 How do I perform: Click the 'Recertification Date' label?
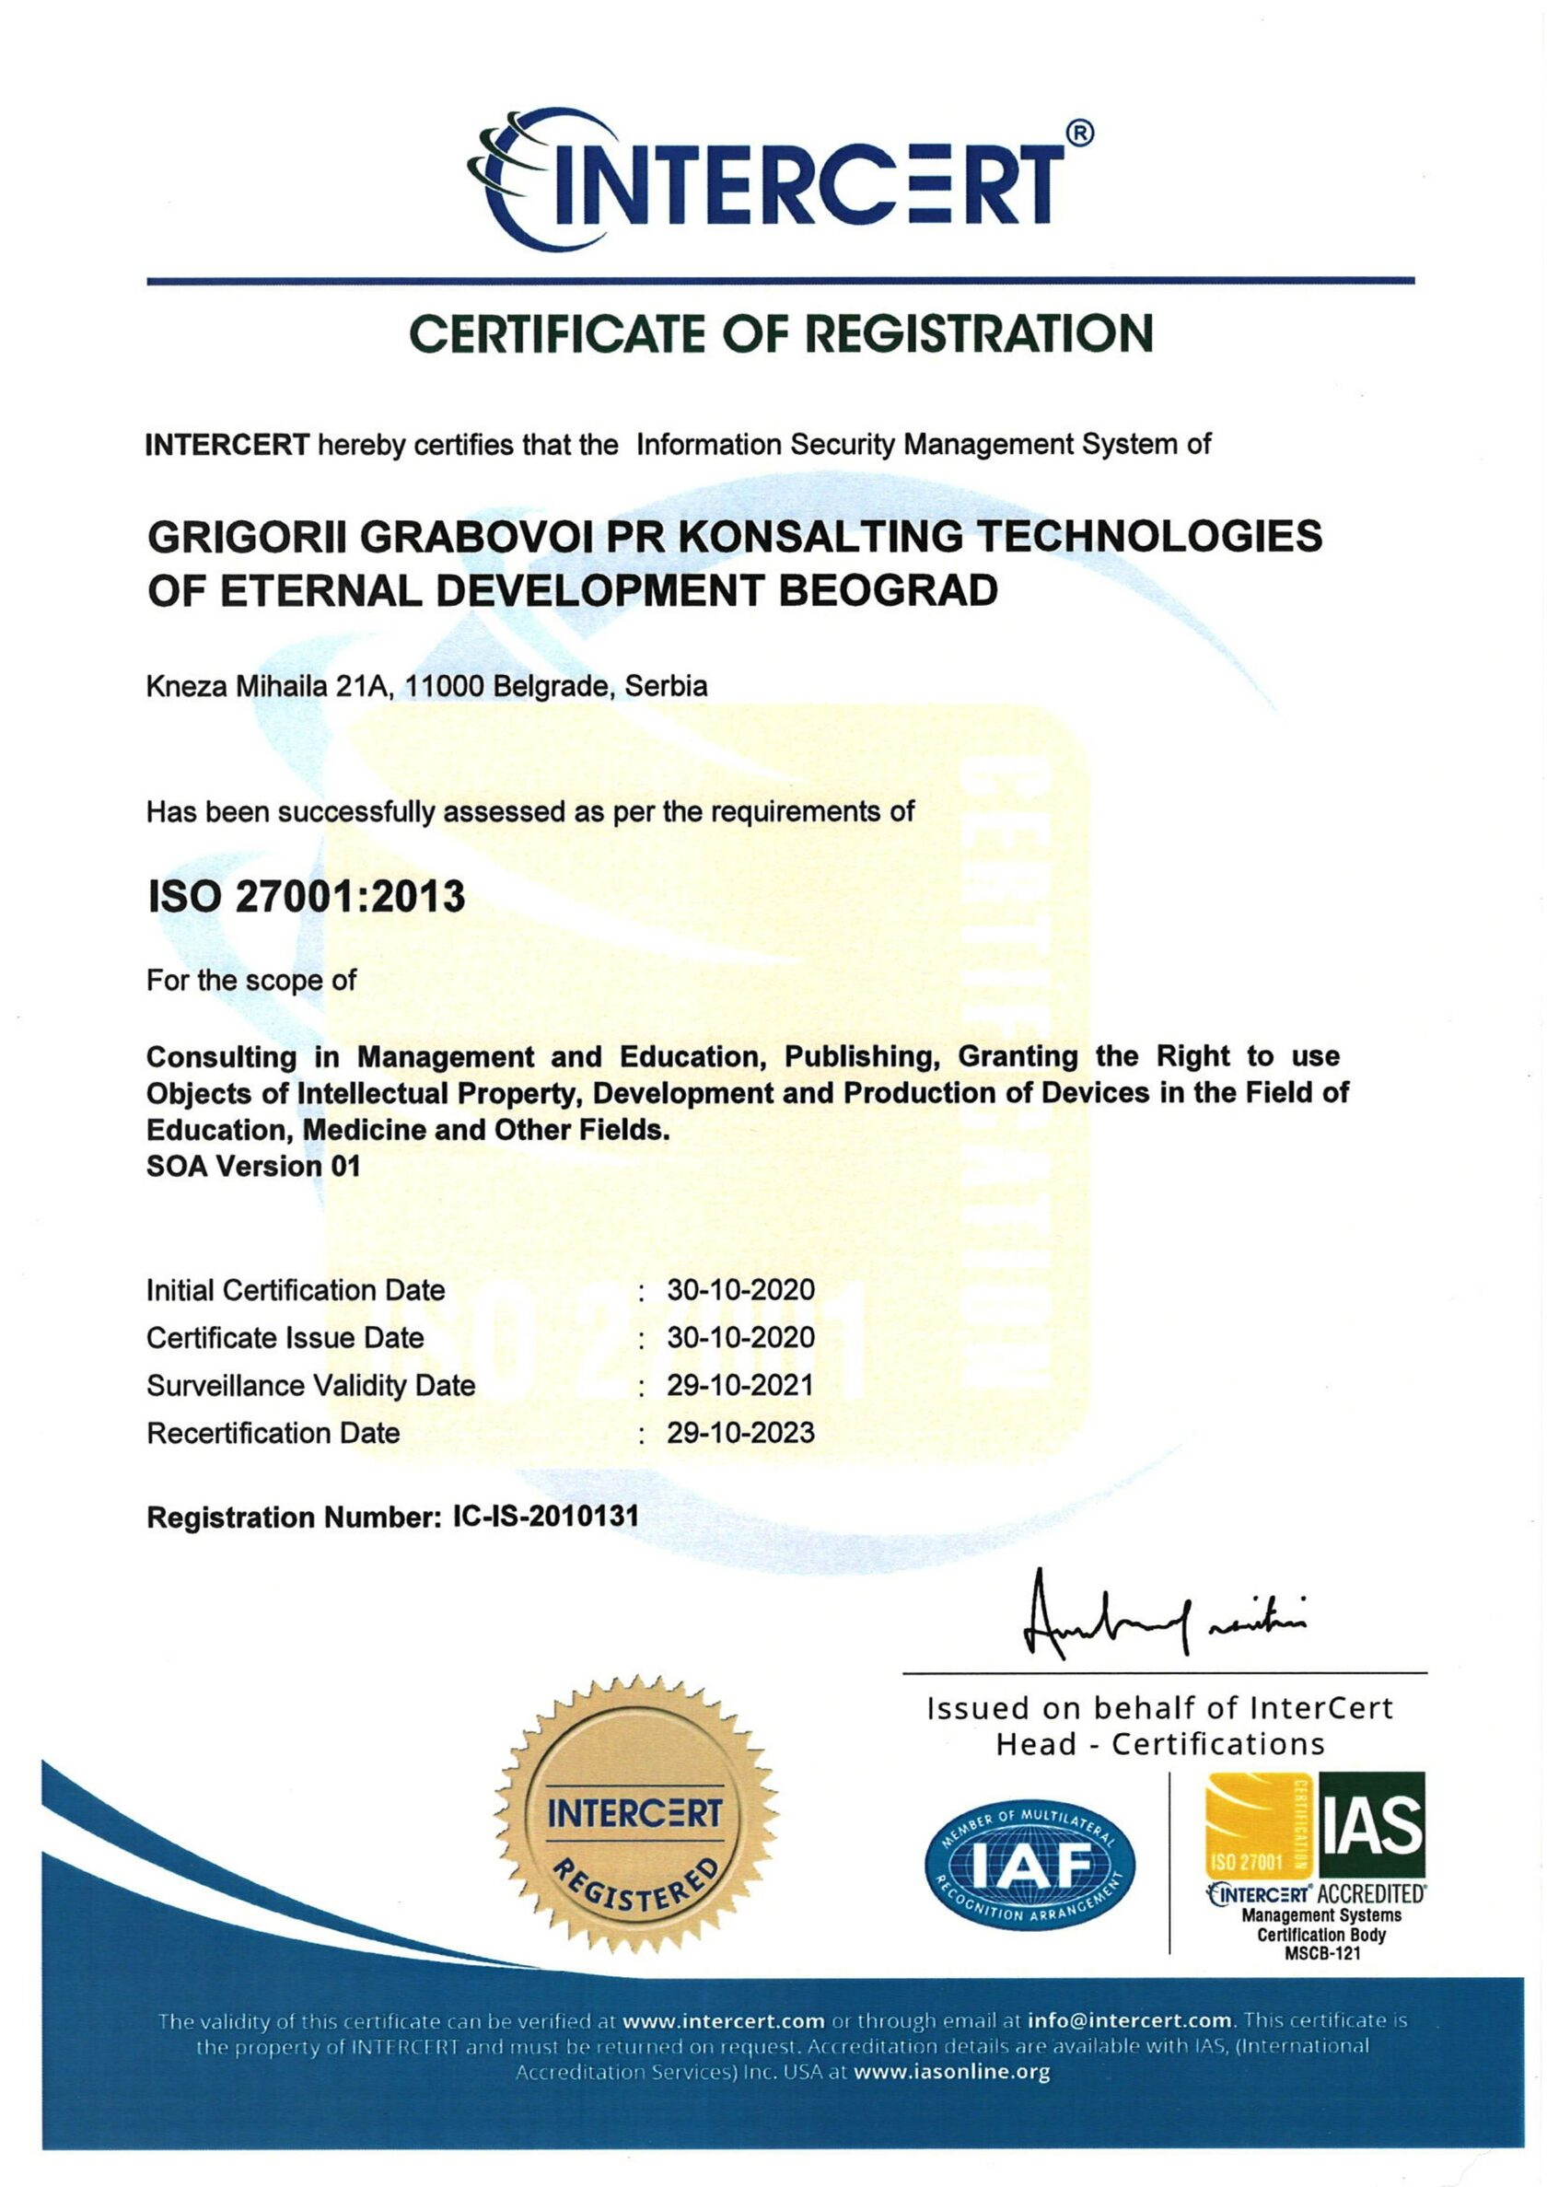pos(273,1434)
